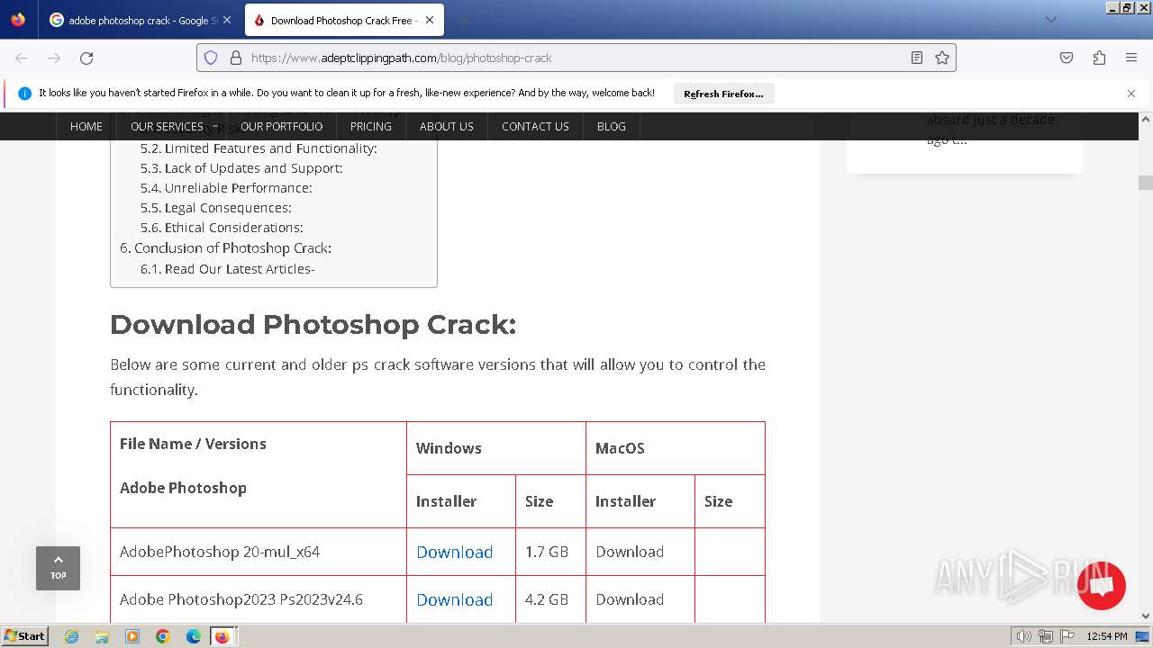Toggle reader view icon in address bar
The height and width of the screenshot is (648, 1153).
point(917,58)
